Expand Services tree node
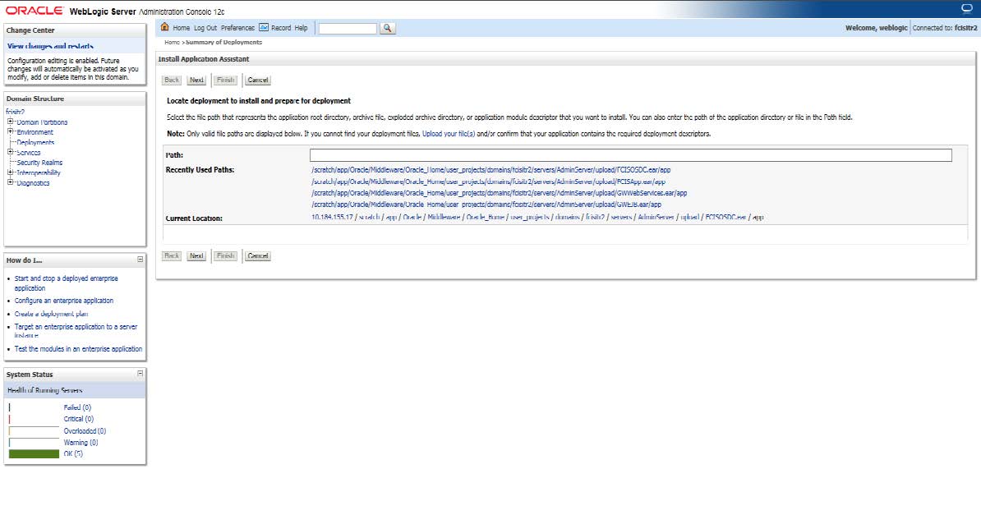The width and height of the screenshot is (981, 515). point(10,152)
